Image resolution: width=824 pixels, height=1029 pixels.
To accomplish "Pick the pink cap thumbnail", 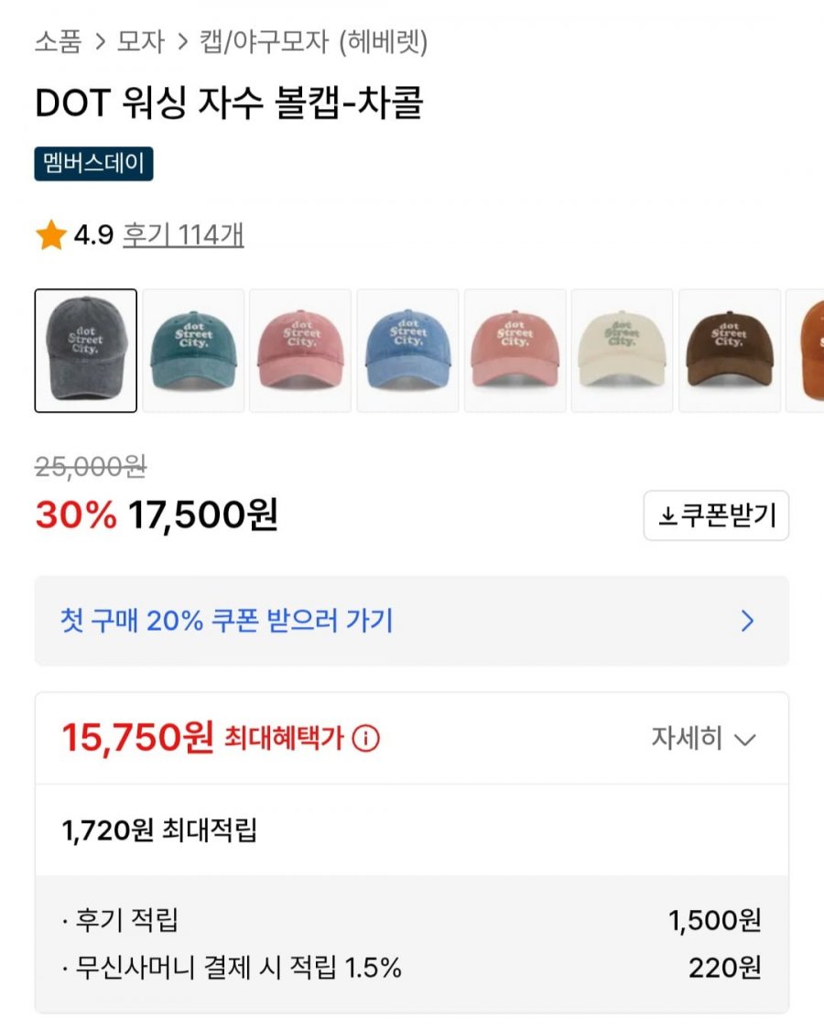I will click(515, 351).
